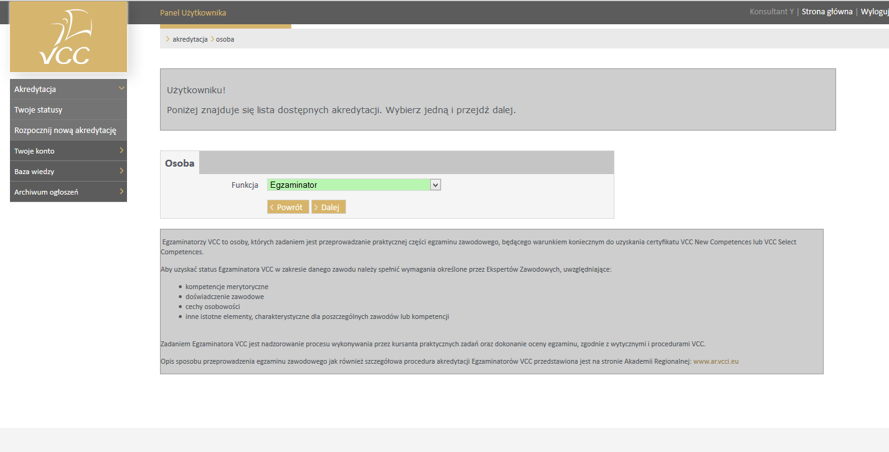The height and width of the screenshot is (452, 889).
Task: Expand Baza wiedzy sidebar section
Action: (x=68, y=171)
